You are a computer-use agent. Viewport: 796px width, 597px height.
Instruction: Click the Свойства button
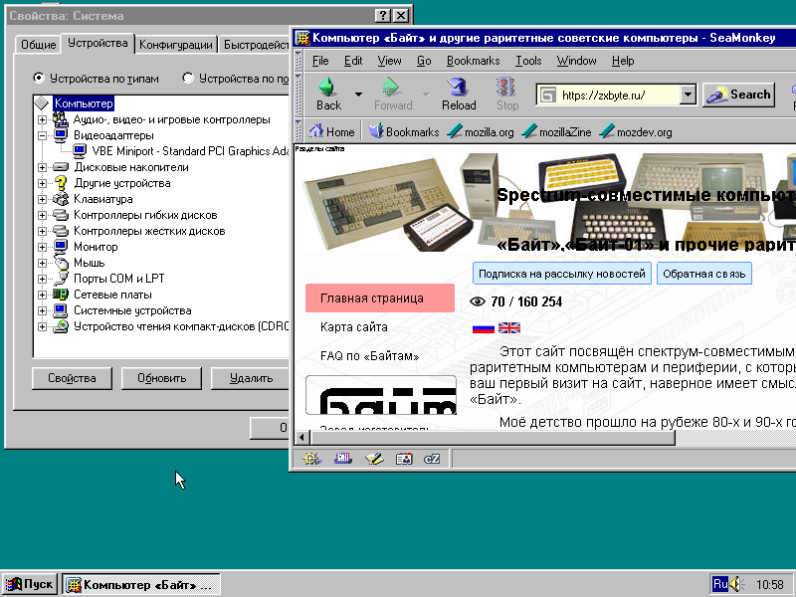(72, 378)
